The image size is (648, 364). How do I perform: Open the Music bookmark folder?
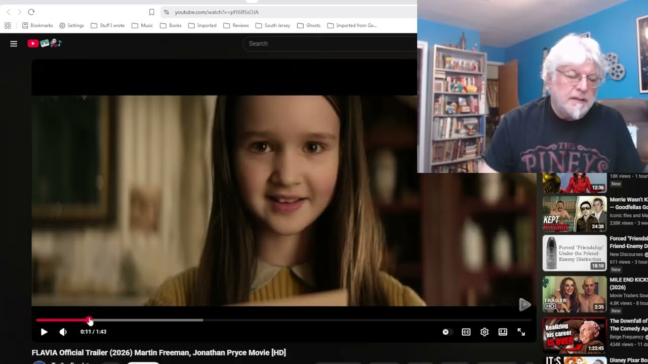click(142, 25)
